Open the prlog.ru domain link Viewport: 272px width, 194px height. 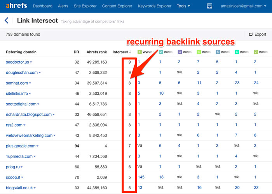pos(13,167)
